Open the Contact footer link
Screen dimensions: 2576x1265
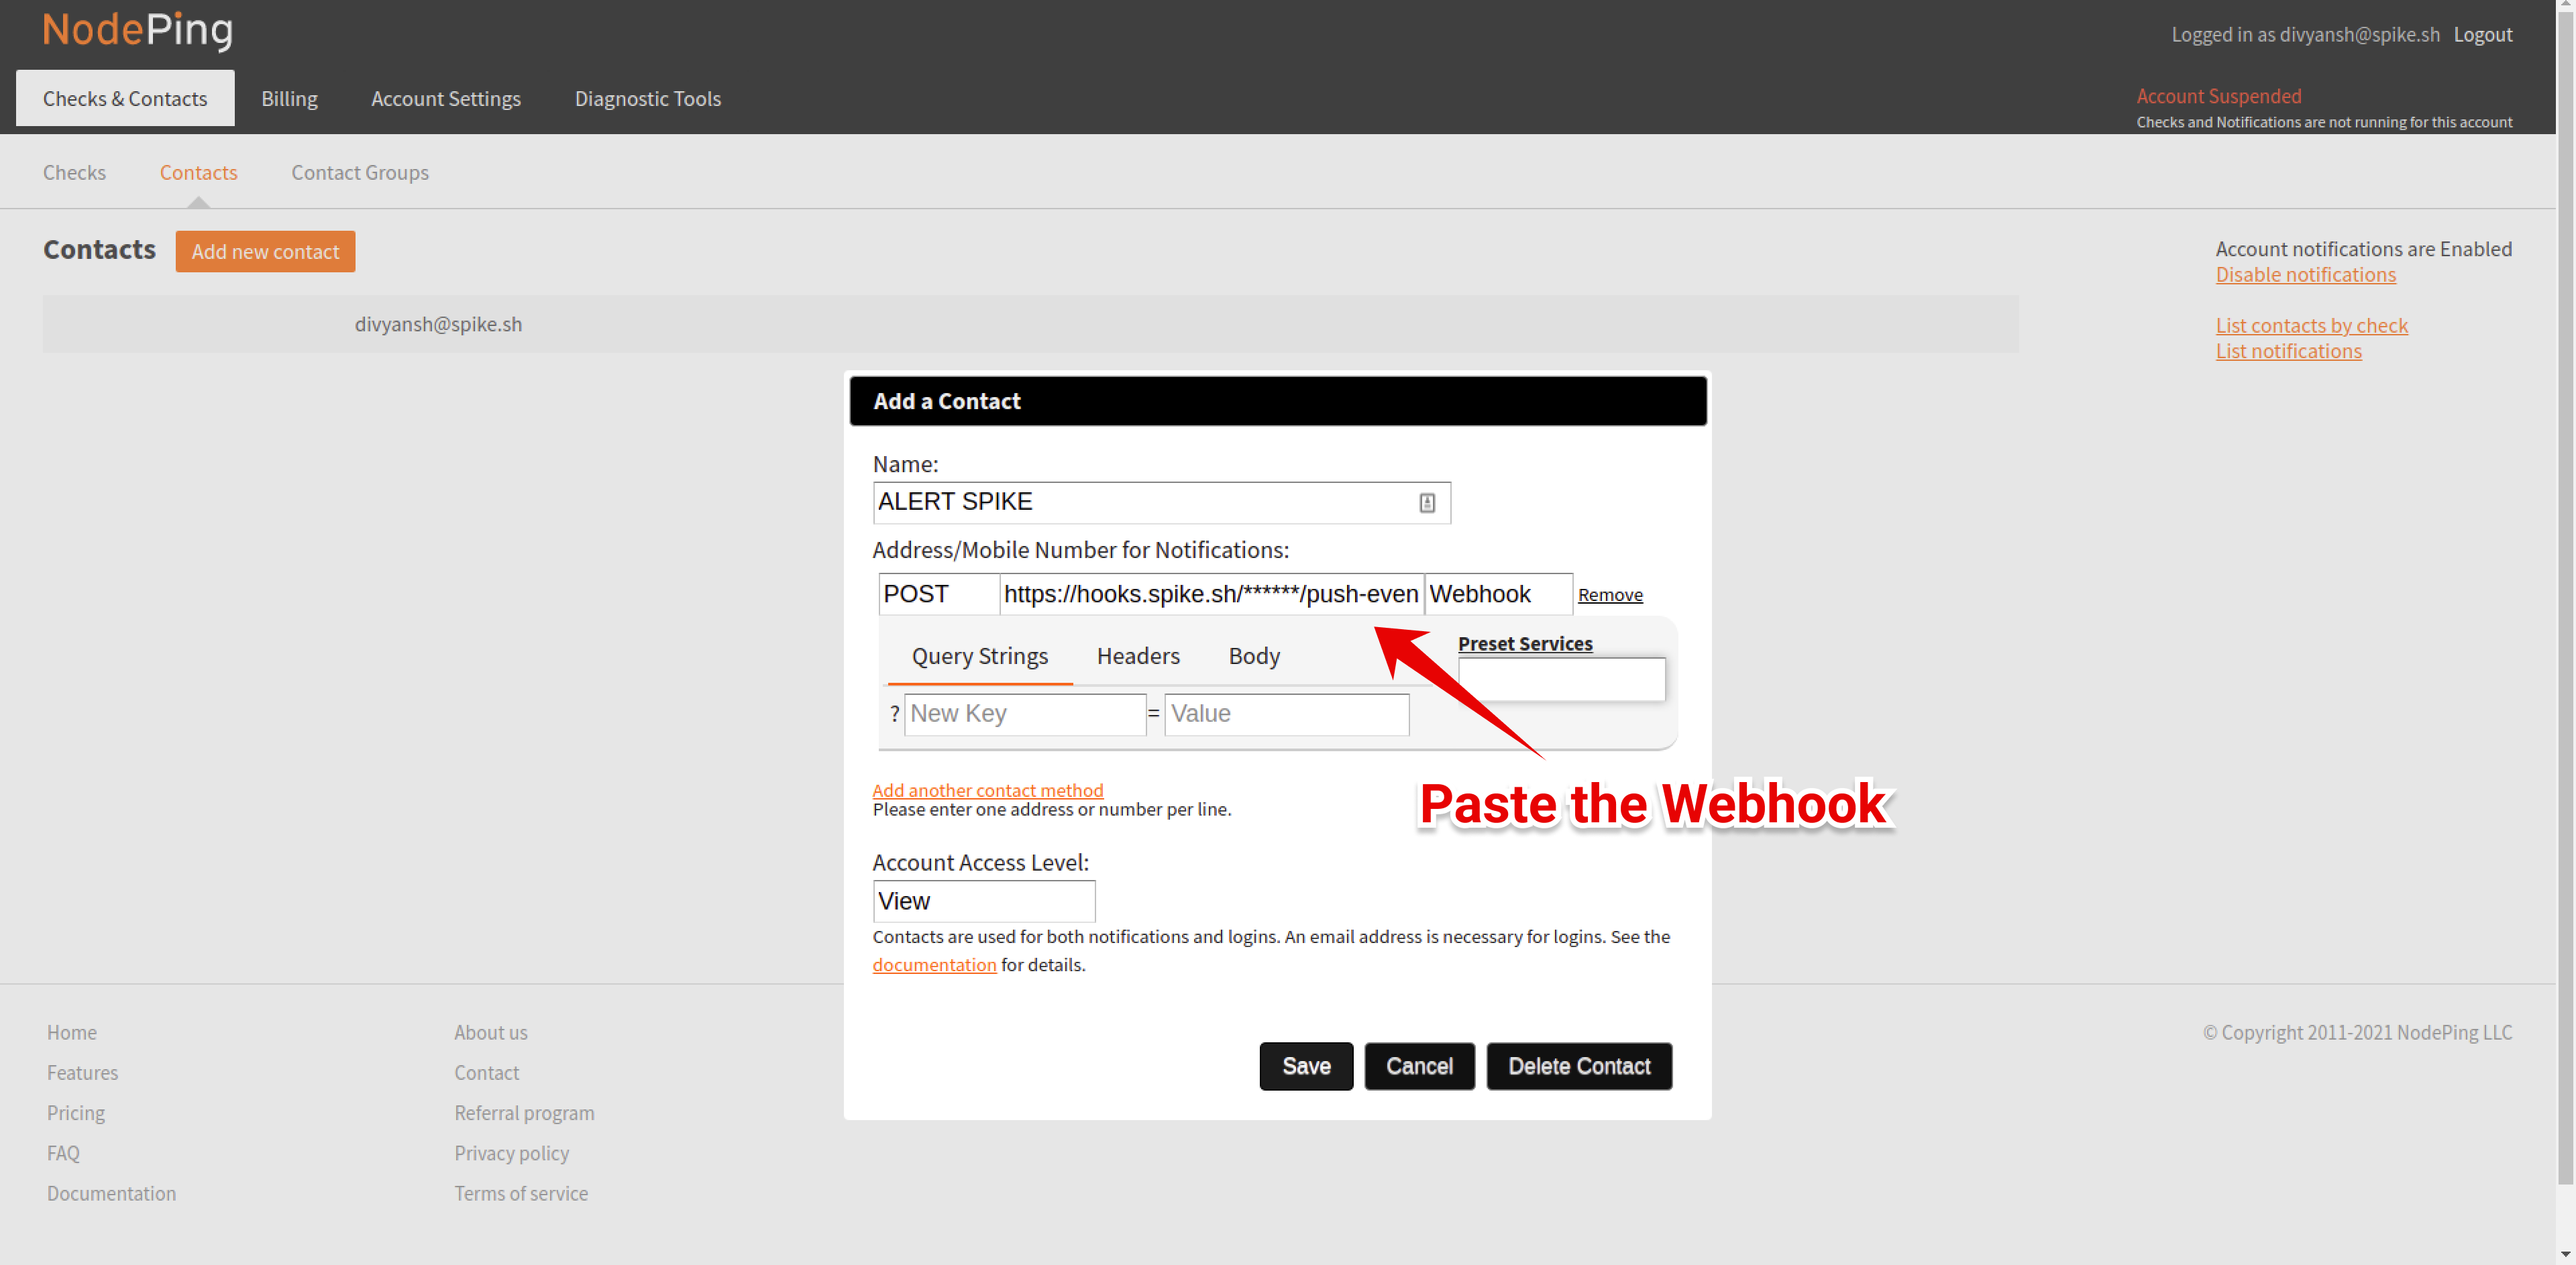(x=487, y=1073)
